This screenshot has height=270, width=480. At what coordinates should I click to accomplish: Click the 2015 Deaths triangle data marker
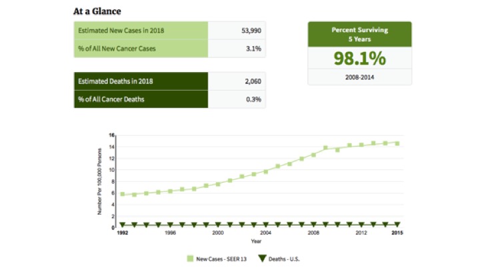[397, 225]
